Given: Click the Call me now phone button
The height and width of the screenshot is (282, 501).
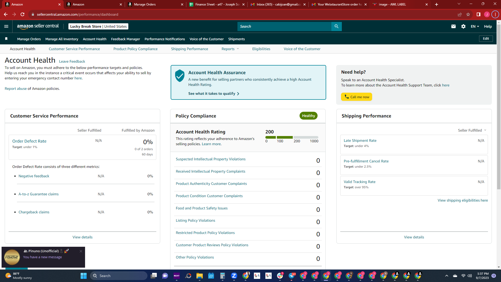Looking at the screenshot, I should tap(356, 97).
